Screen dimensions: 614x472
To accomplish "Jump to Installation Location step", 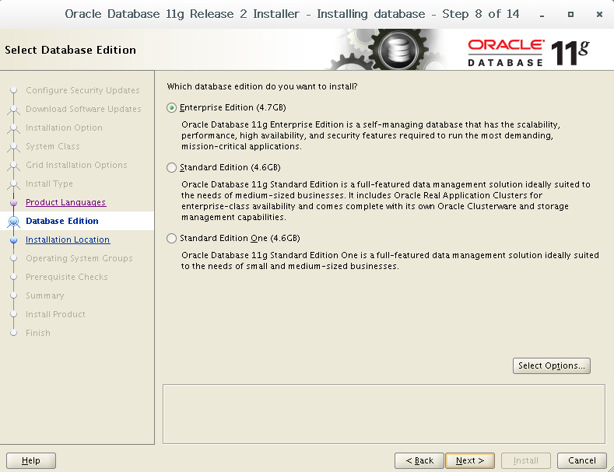I will pos(68,239).
